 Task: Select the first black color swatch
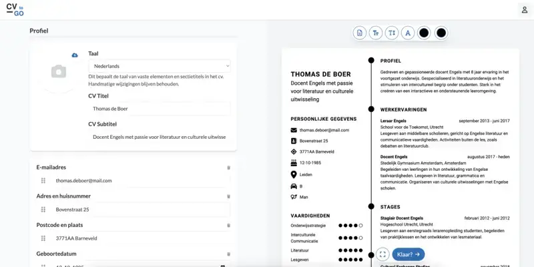pyautogui.click(x=424, y=33)
